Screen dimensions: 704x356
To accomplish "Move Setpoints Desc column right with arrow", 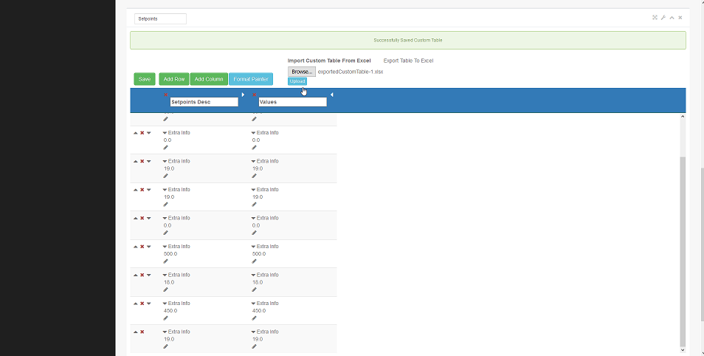I will tap(243, 95).
